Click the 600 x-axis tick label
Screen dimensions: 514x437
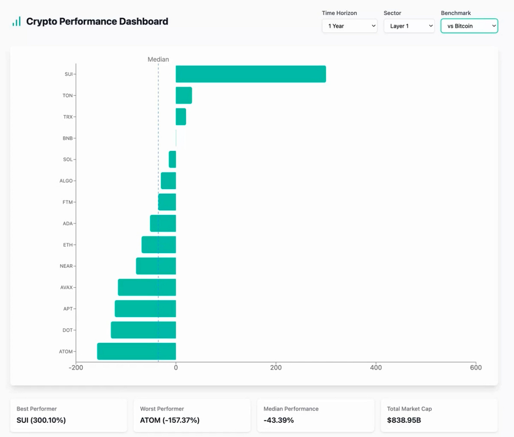tap(476, 367)
